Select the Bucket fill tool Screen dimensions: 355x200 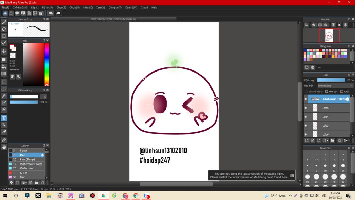tap(4, 67)
